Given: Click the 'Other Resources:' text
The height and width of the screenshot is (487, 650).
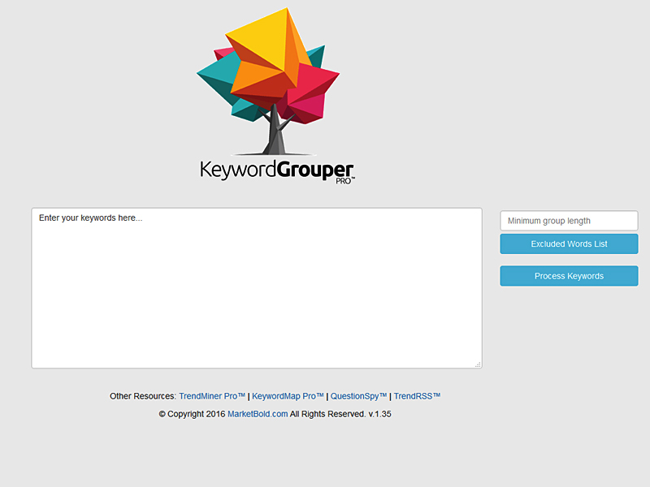Looking at the screenshot, I should (x=143, y=396).
